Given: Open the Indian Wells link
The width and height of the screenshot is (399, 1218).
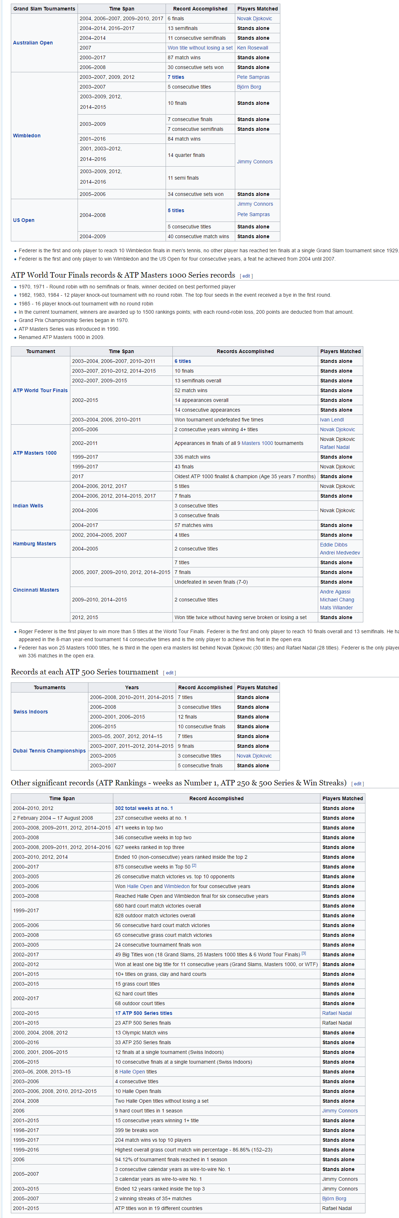Looking at the screenshot, I should coord(28,506).
